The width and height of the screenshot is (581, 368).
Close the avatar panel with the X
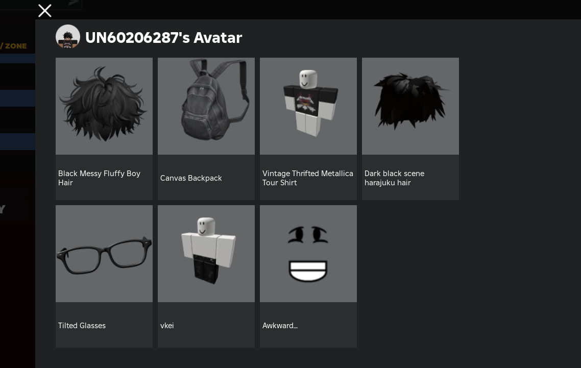(45, 11)
